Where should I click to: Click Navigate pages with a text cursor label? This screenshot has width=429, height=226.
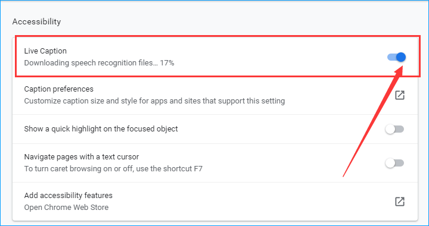click(82, 157)
